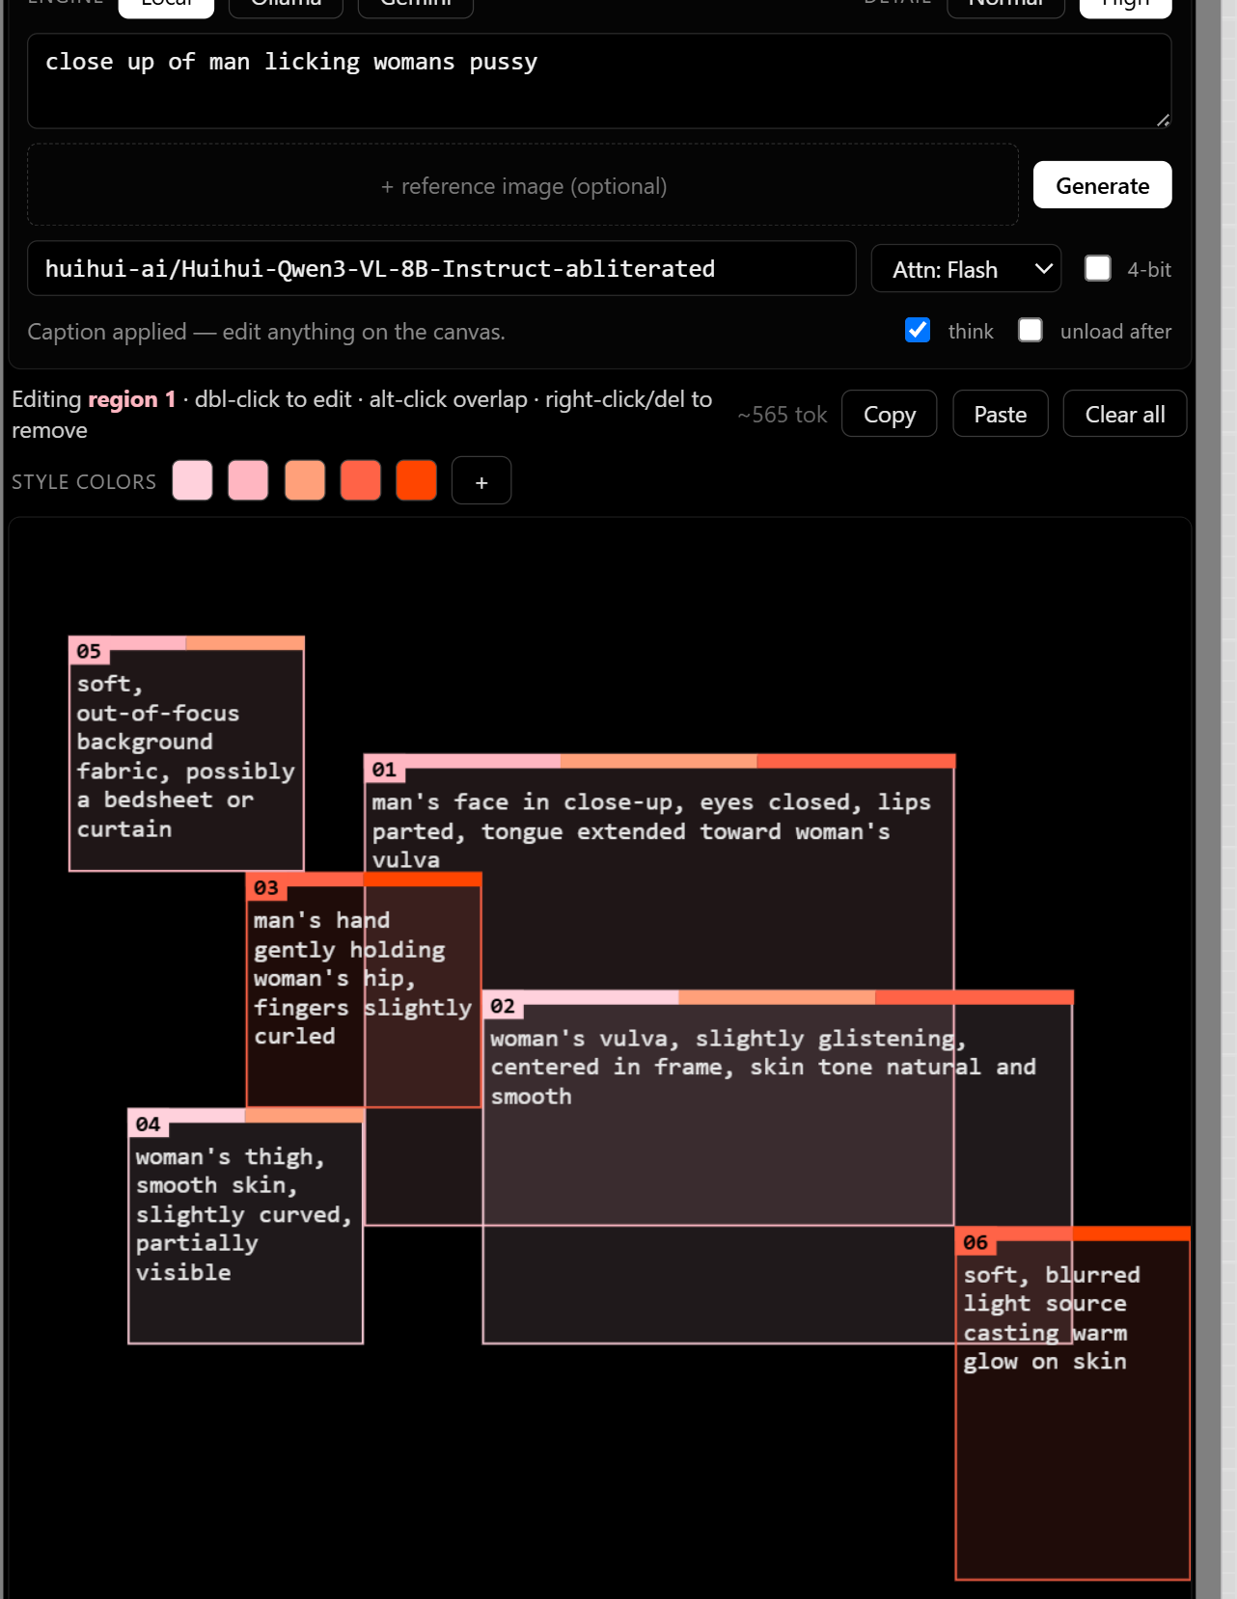
Task: Select the bright orange-red style color swatch
Action: tap(417, 480)
